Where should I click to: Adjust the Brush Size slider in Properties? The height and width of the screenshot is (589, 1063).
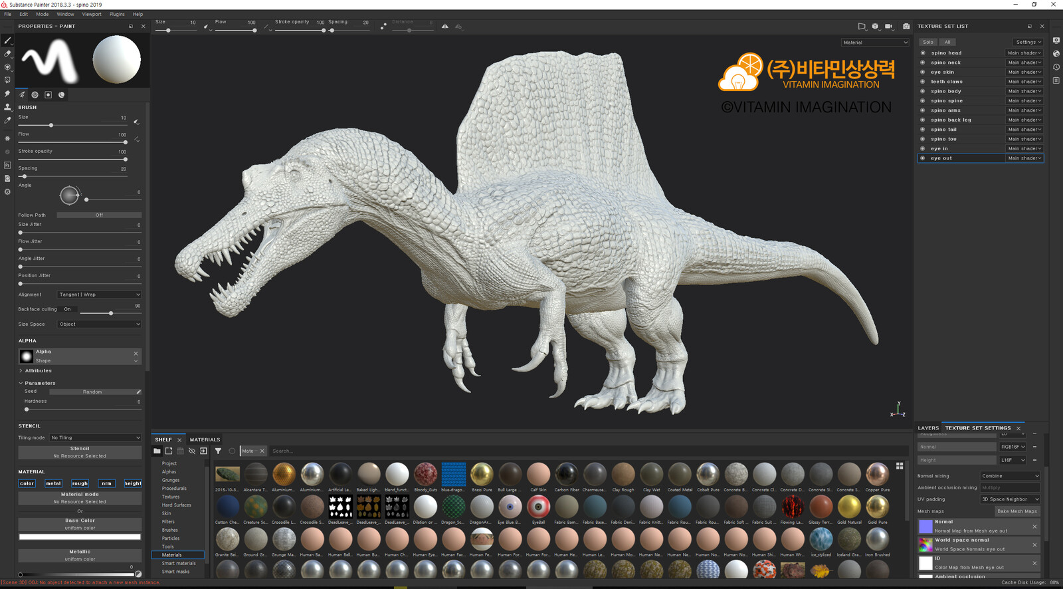(x=73, y=125)
